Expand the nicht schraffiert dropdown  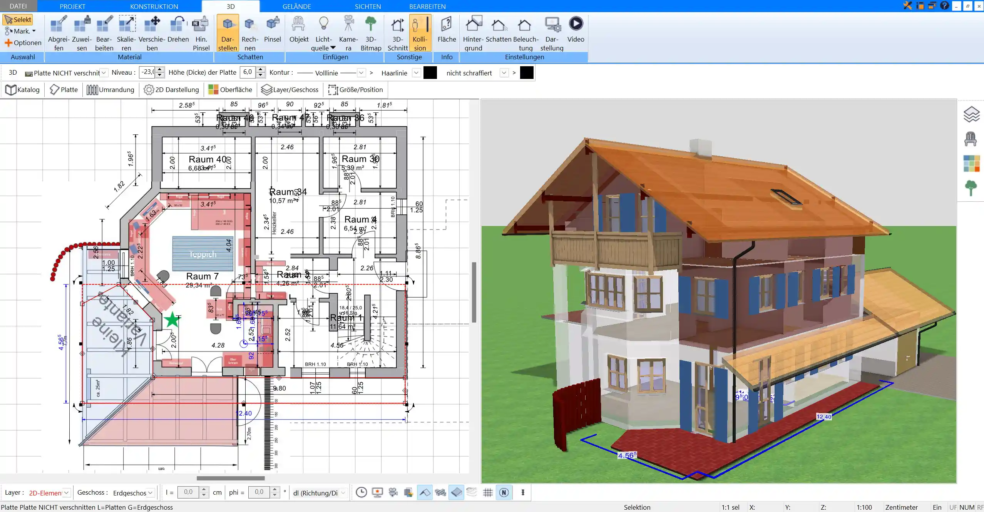(x=504, y=73)
